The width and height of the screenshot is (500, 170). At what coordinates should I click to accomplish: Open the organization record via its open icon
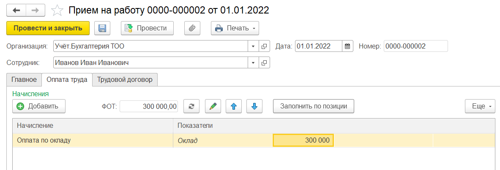pos(264,46)
